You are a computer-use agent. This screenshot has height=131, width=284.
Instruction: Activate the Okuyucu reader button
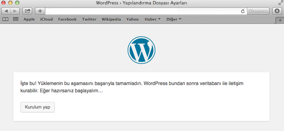[258, 11]
